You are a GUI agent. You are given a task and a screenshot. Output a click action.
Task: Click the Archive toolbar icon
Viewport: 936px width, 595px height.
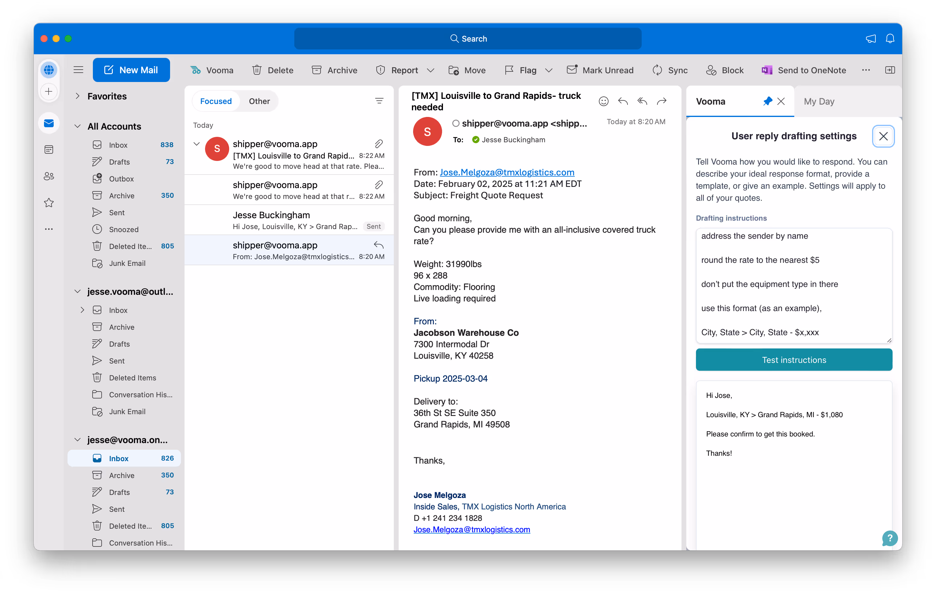point(316,70)
